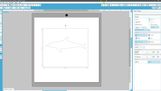Select the highlighted font in font list

click(142, 30)
